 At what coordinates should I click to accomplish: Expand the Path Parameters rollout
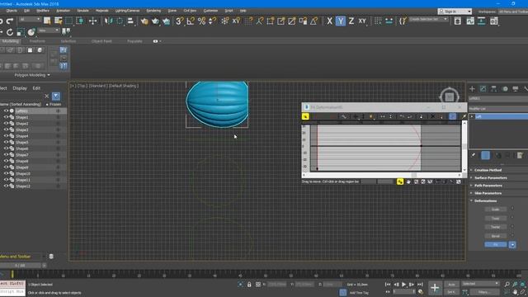coord(488,186)
